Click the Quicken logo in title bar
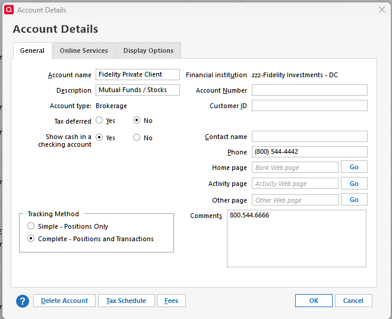392x319 pixels. 9,10
